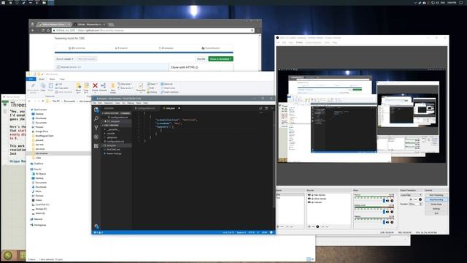The height and width of the screenshot is (263, 467).
Task: Toggle lock on the second OBS source
Action: click(x=312, y=199)
